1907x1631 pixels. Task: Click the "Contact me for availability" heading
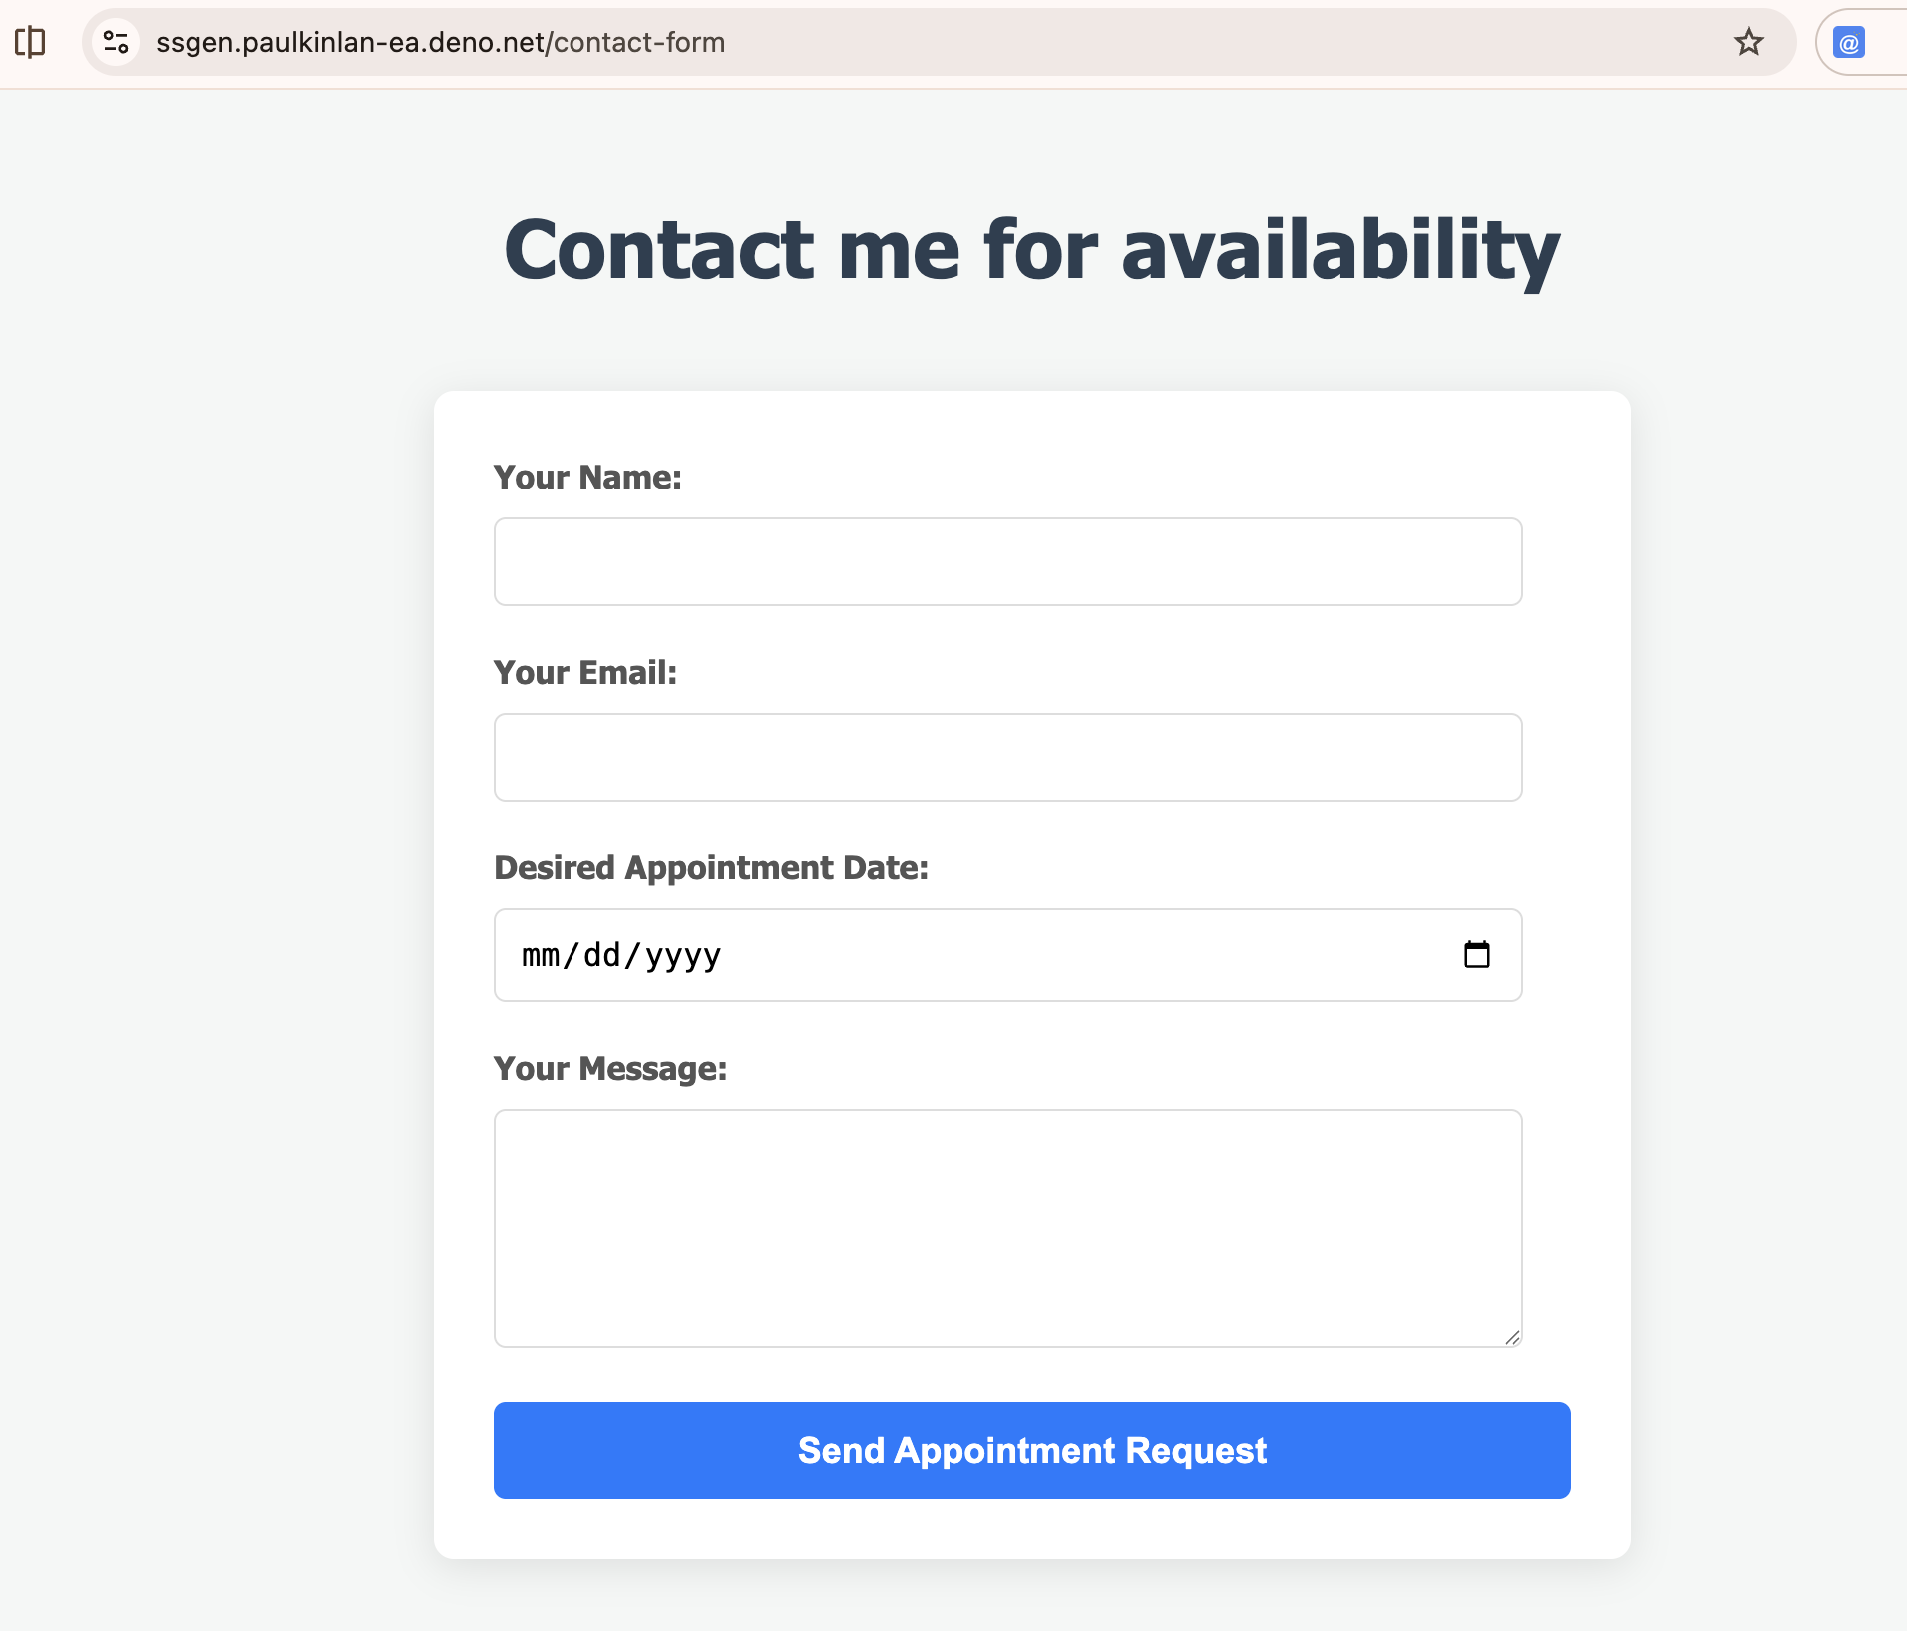point(1031,250)
